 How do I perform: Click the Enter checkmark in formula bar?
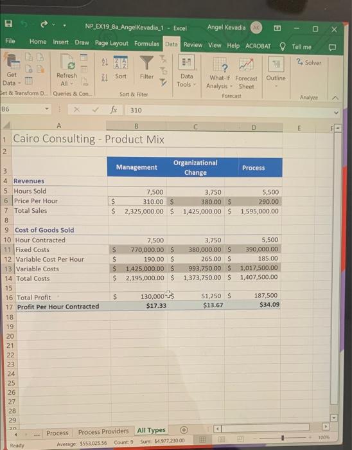pos(96,110)
